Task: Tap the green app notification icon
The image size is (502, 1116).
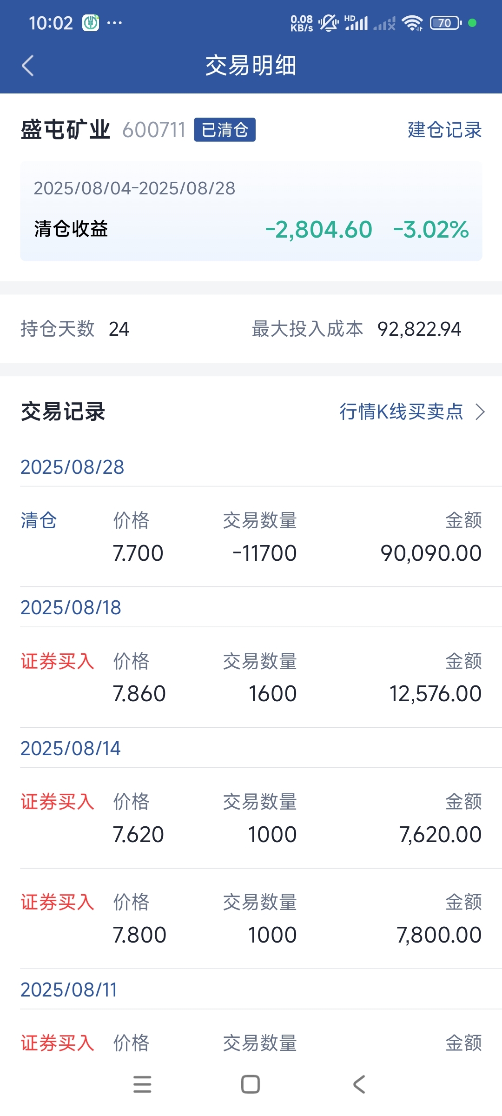Action: click(91, 23)
